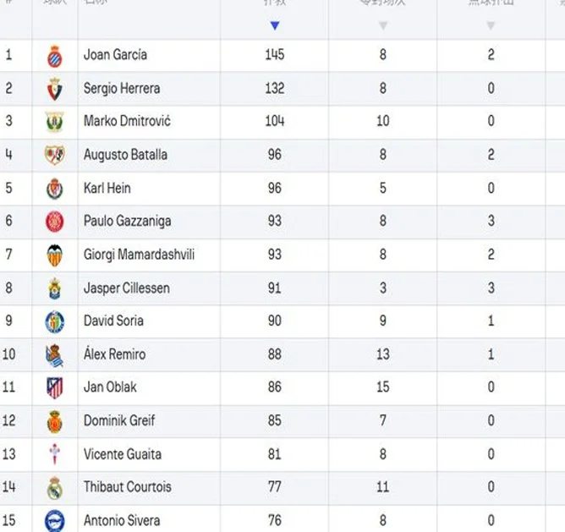Click the Rayo Vallecano crest beside Augusto Batalla
The width and height of the screenshot is (565, 532).
click(55, 155)
